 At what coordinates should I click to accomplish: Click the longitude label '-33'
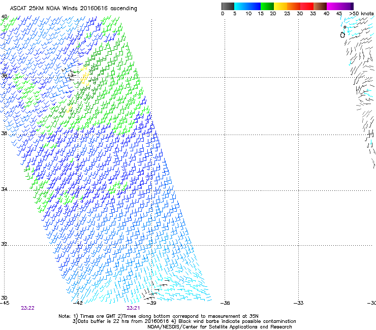299,303
